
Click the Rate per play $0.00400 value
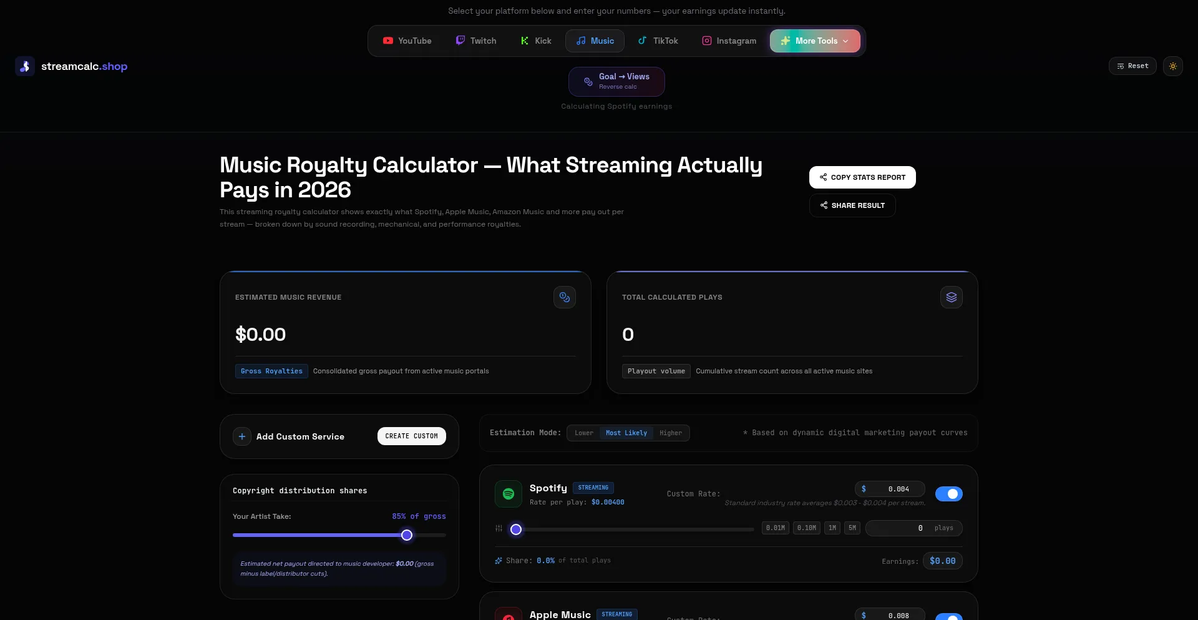point(608,503)
